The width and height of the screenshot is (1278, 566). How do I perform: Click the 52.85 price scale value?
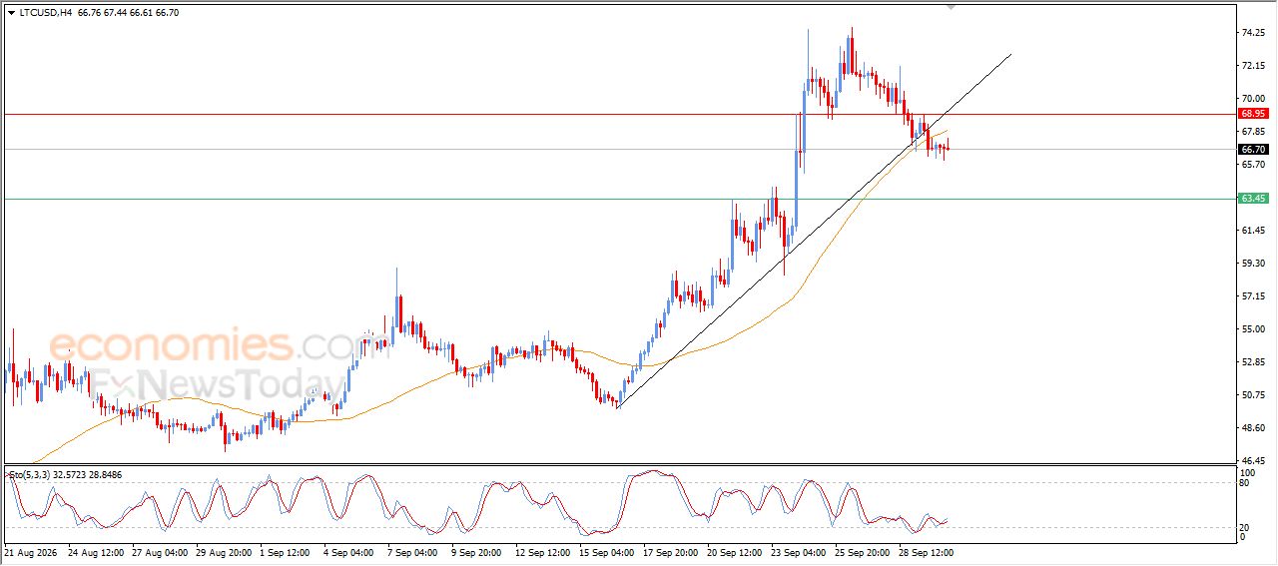pos(1253,362)
